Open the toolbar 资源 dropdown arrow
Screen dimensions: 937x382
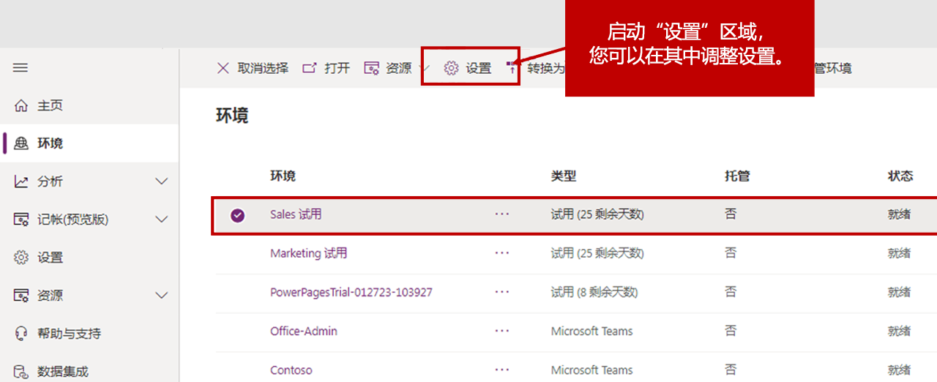pyautogui.click(x=425, y=69)
